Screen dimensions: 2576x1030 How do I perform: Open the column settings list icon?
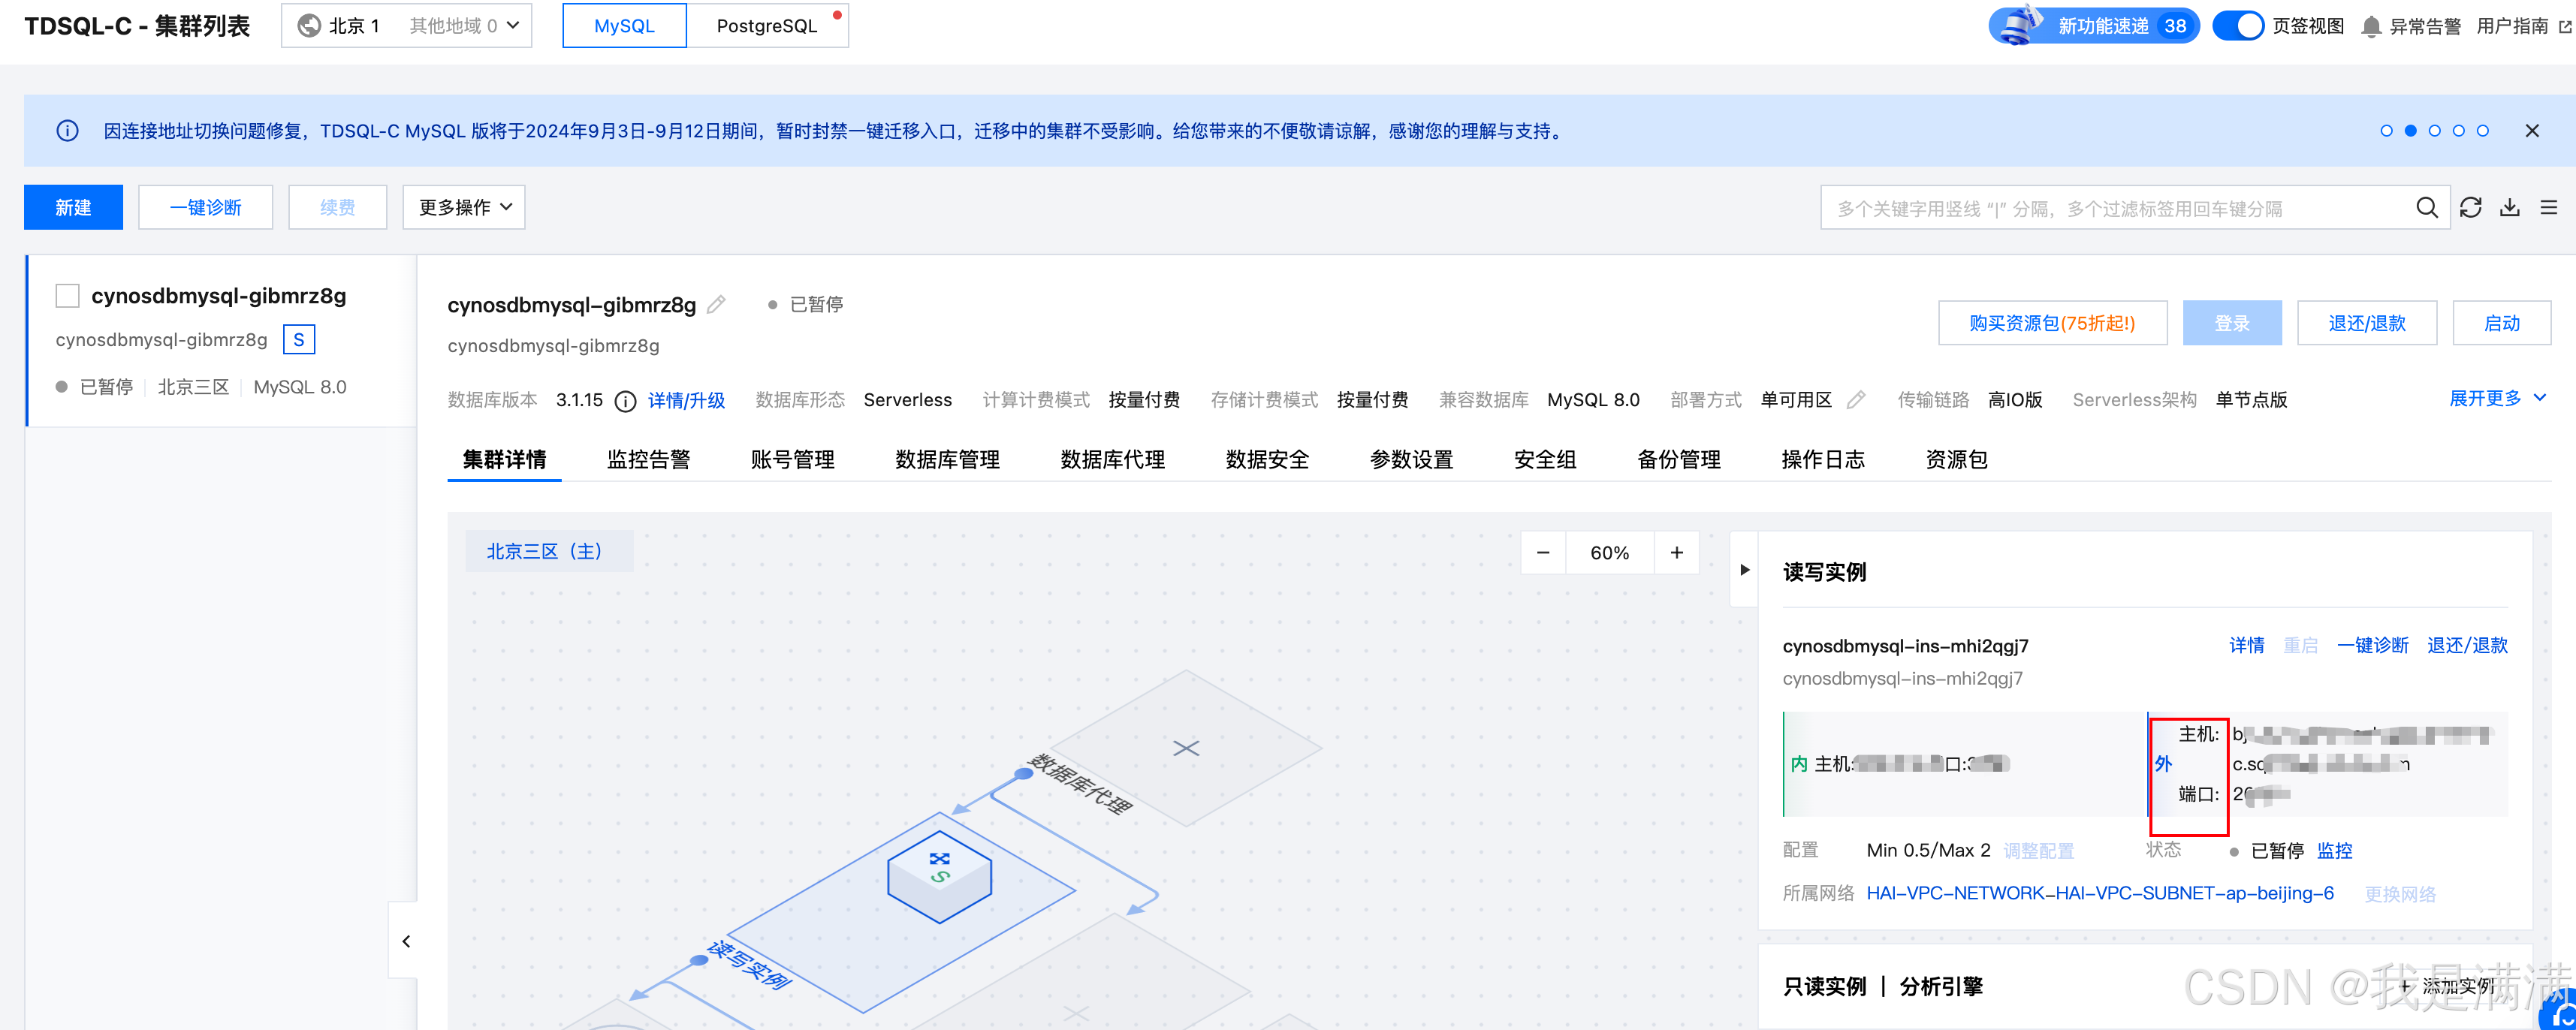[2548, 207]
